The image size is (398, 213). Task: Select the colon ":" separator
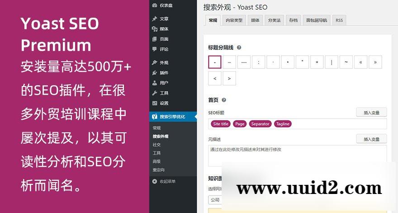point(258,62)
